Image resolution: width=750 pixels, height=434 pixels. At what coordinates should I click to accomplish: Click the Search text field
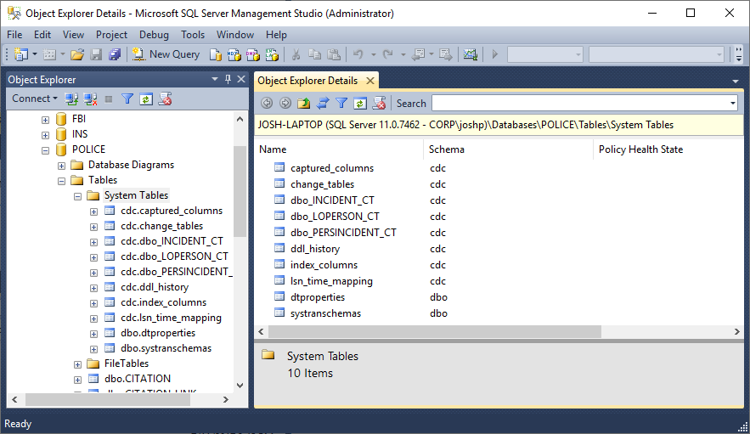[x=579, y=103]
